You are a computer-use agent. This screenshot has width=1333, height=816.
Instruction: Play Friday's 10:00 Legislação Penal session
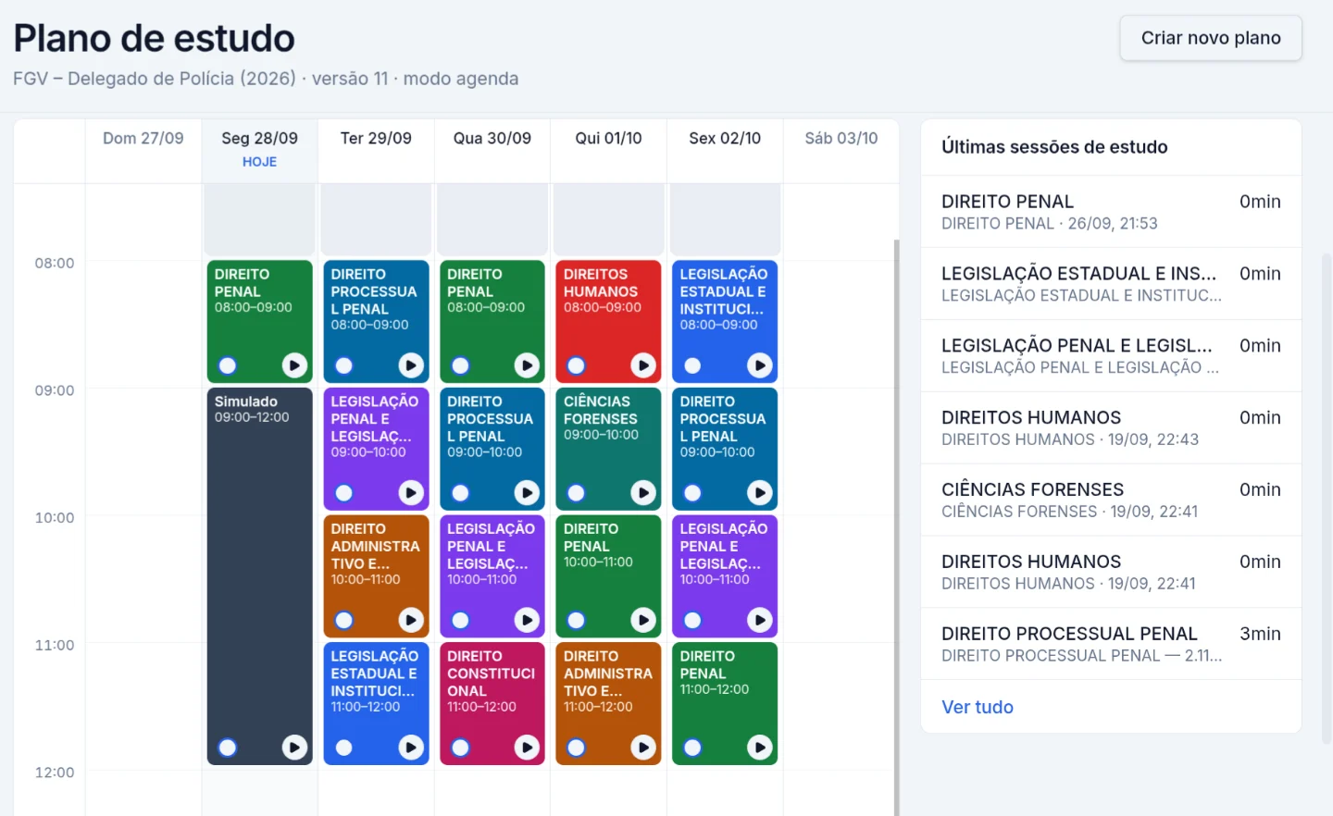click(760, 620)
